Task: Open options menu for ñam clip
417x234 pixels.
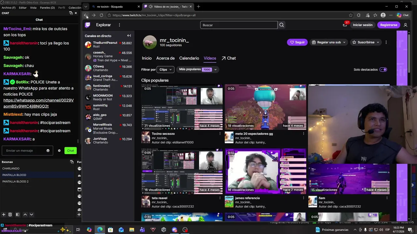Action: pos(387,198)
